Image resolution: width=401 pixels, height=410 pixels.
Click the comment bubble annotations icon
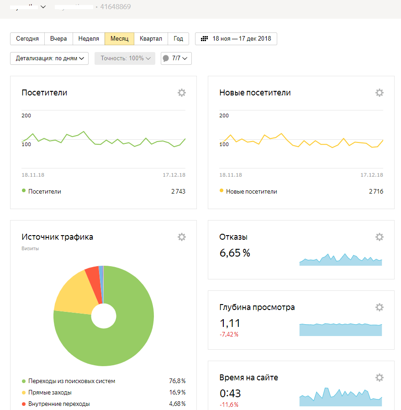tap(166, 58)
